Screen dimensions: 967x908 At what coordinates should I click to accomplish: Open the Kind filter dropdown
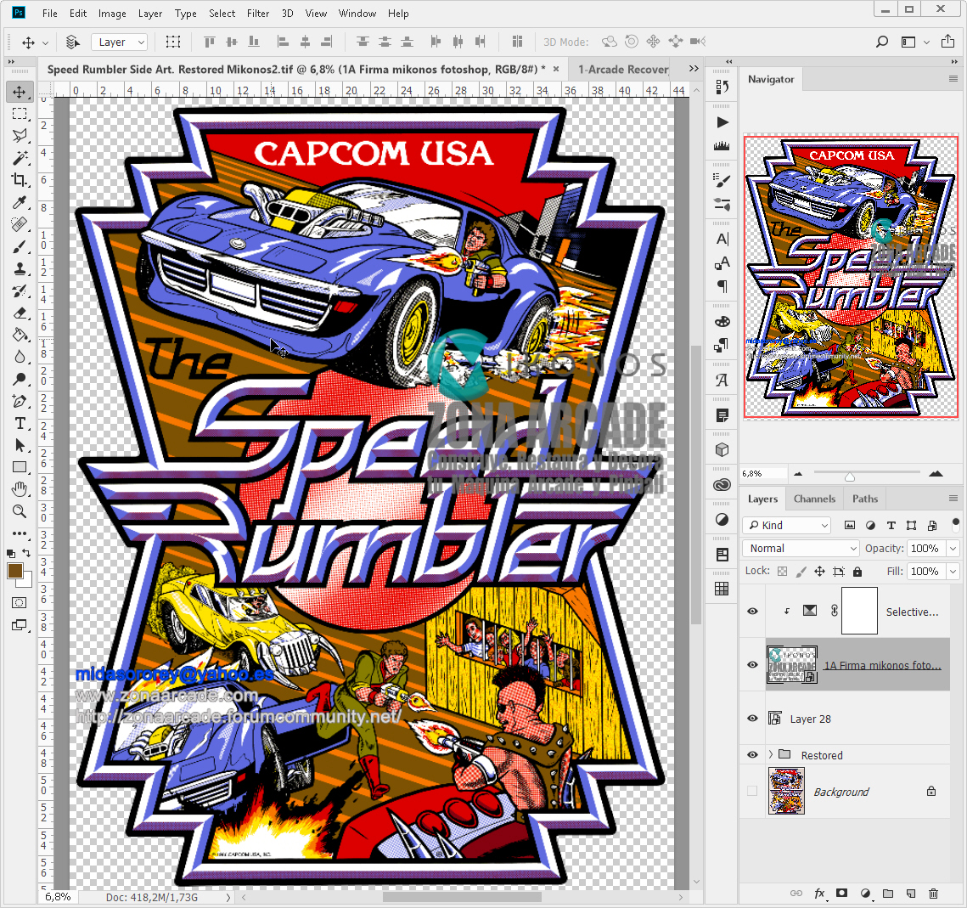[x=786, y=526]
